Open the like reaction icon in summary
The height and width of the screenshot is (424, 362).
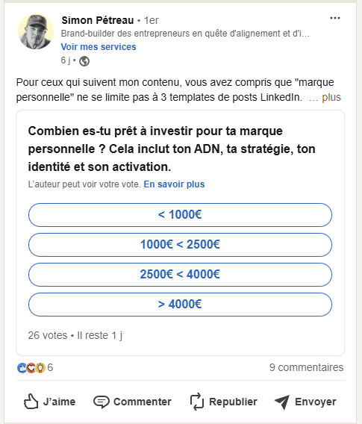click(22, 368)
